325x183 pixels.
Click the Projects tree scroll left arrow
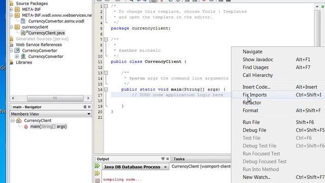coord(13,98)
